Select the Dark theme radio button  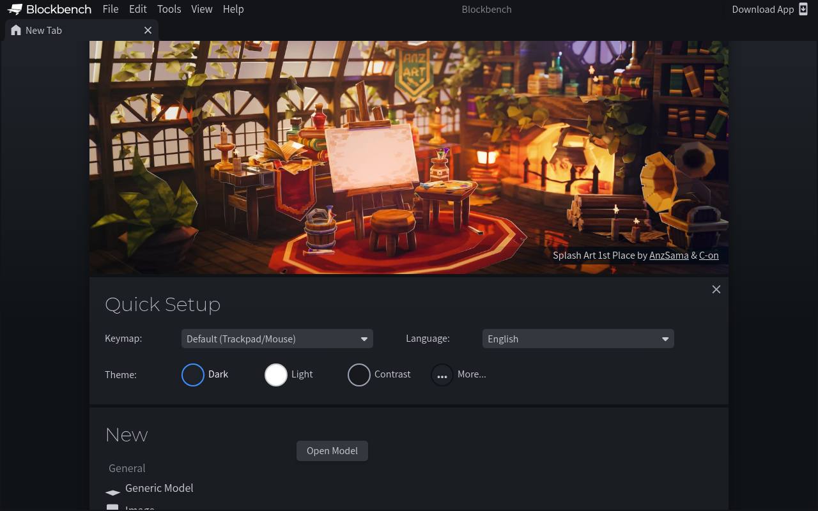pos(192,375)
